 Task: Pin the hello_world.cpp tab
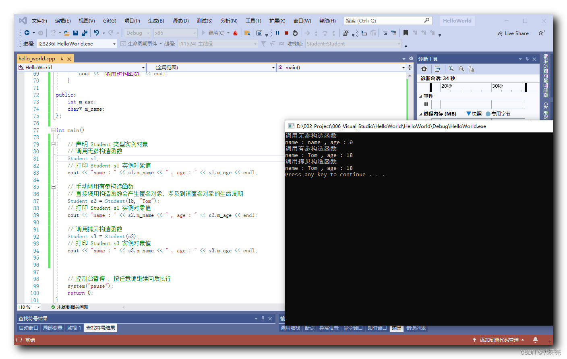click(x=62, y=59)
